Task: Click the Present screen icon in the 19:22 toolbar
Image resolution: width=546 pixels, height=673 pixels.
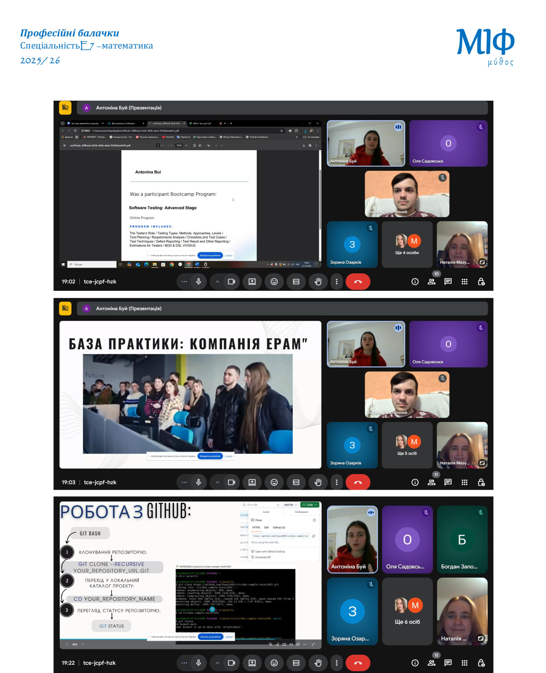Action: click(252, 663)
